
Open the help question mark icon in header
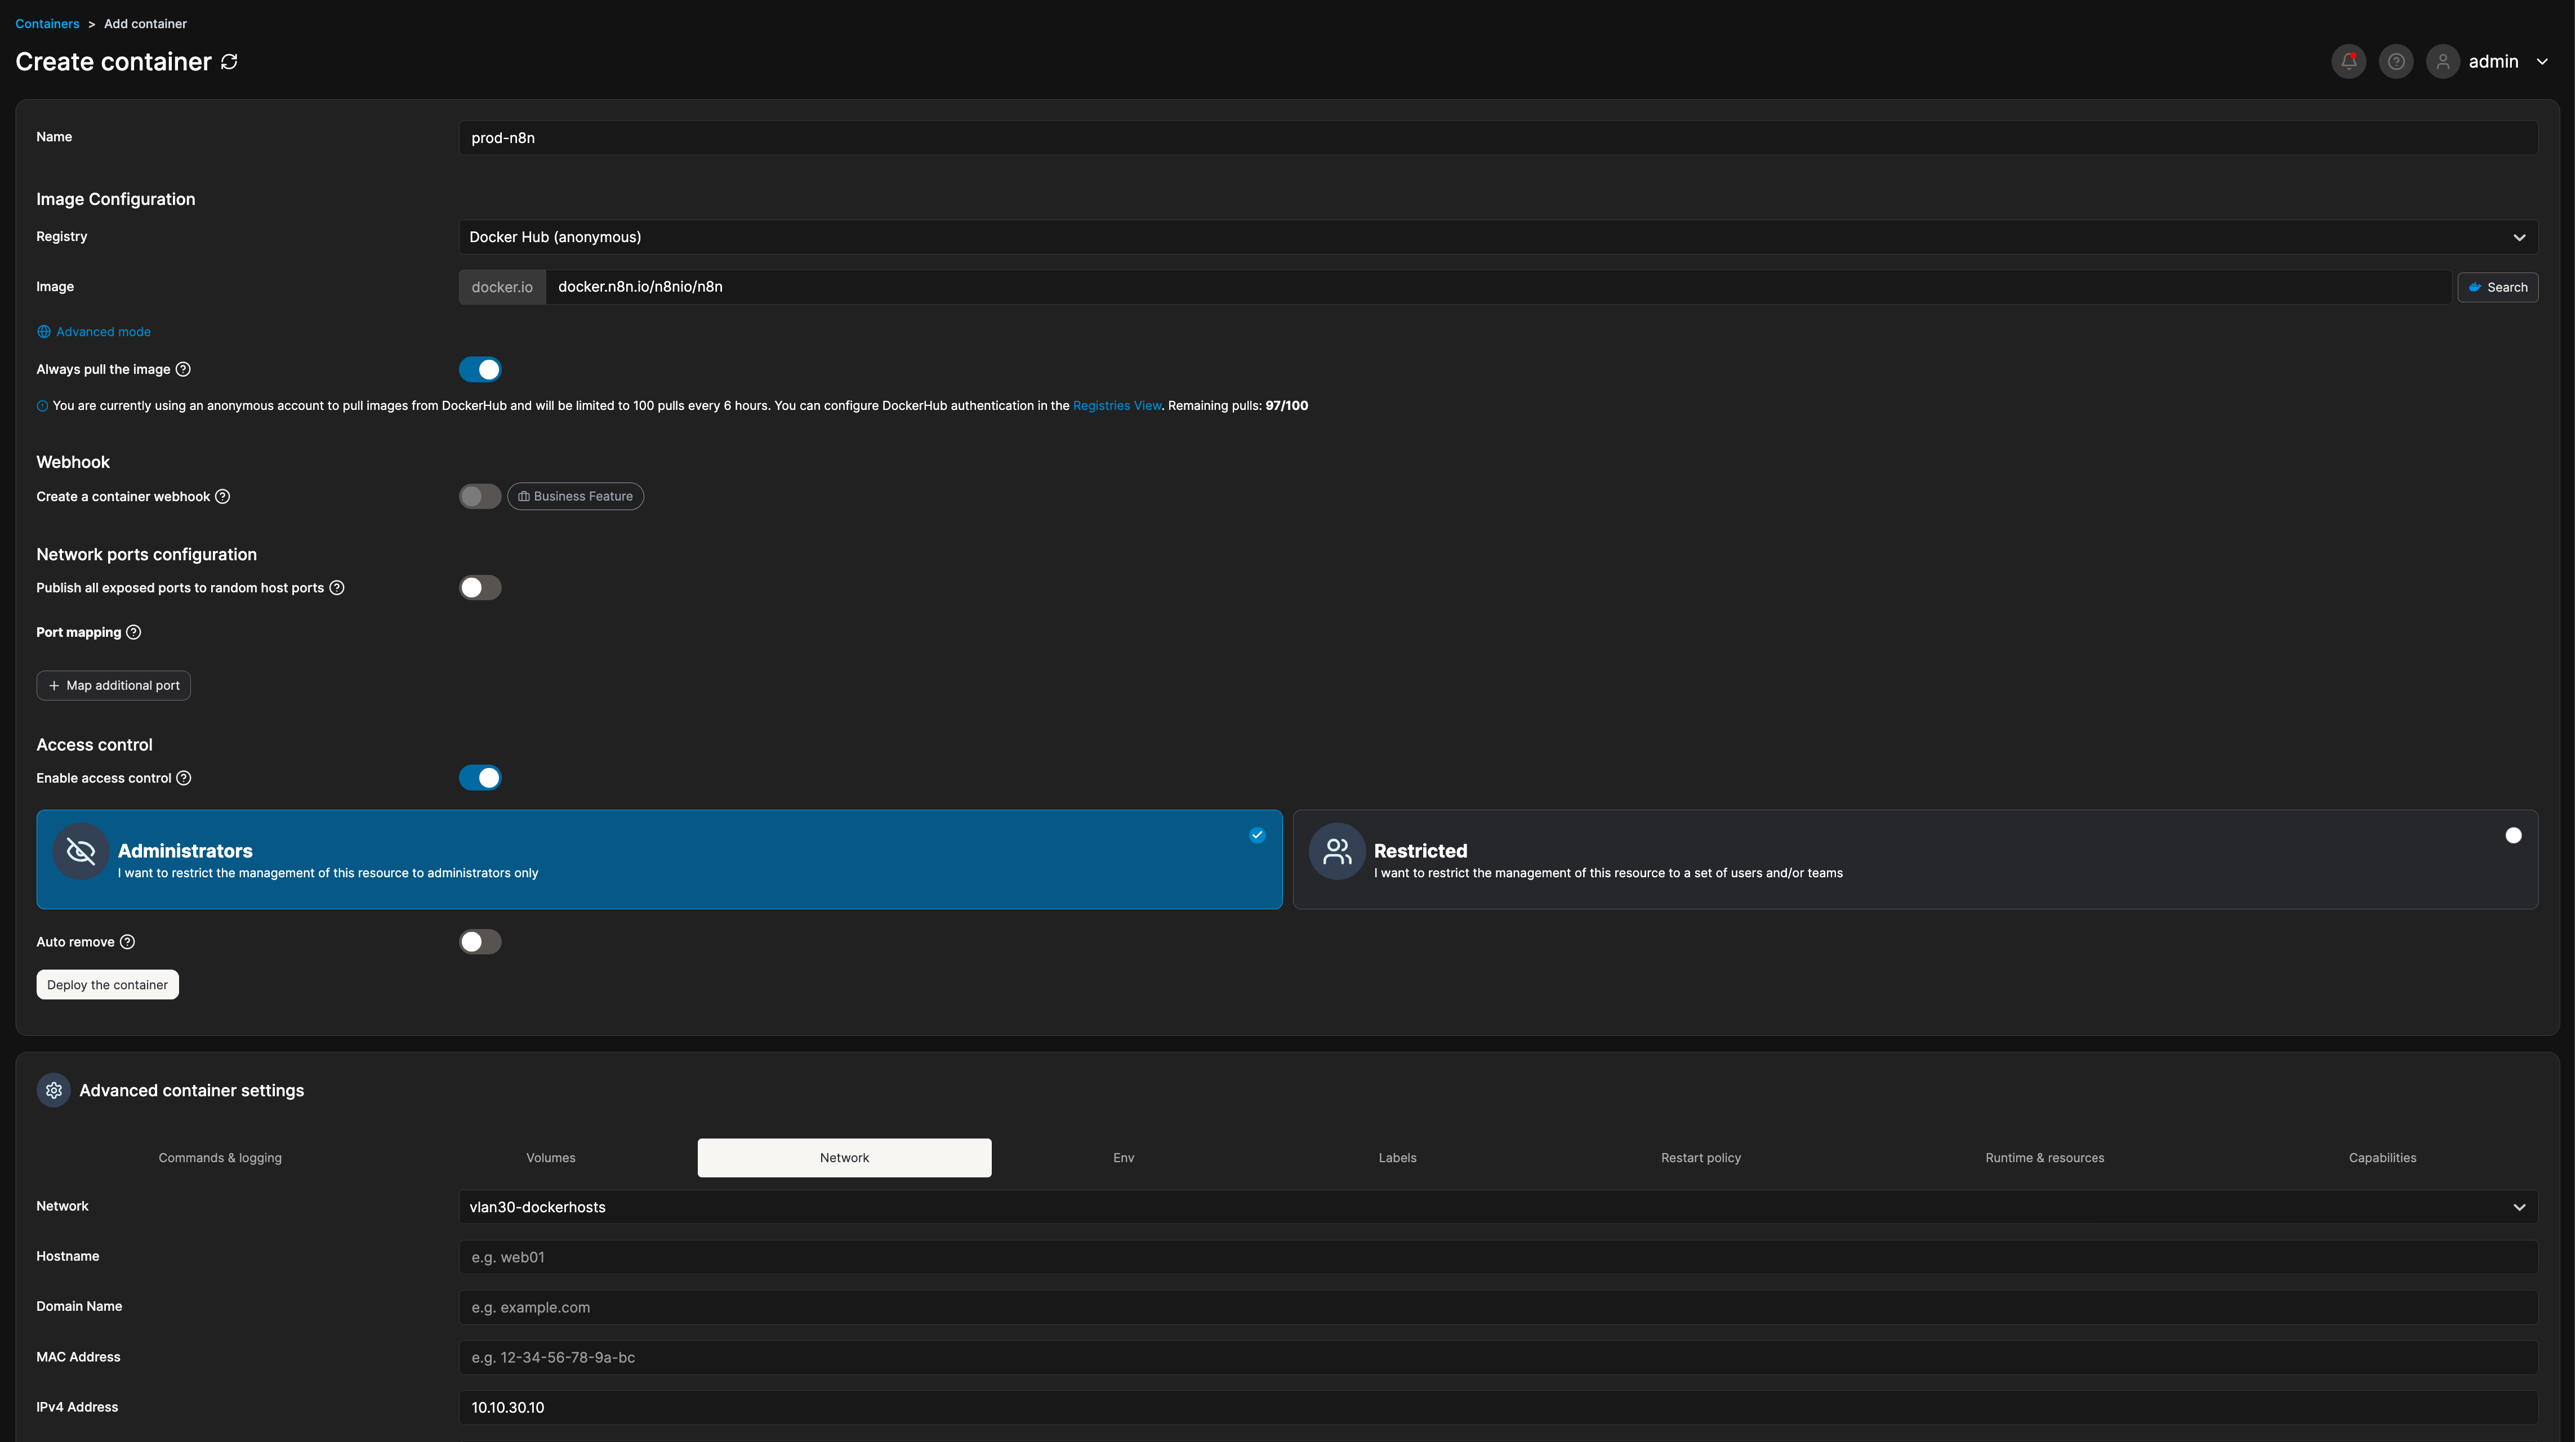[x=2395, y=62]
